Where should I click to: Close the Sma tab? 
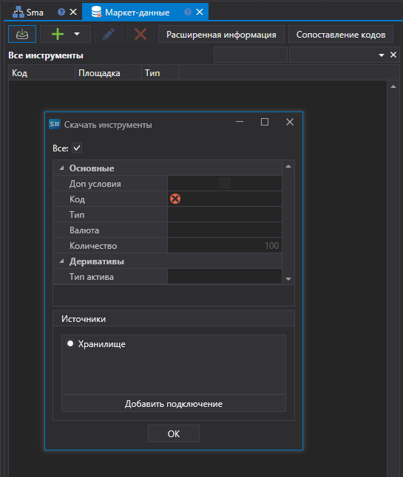click(x=73, y=12)
